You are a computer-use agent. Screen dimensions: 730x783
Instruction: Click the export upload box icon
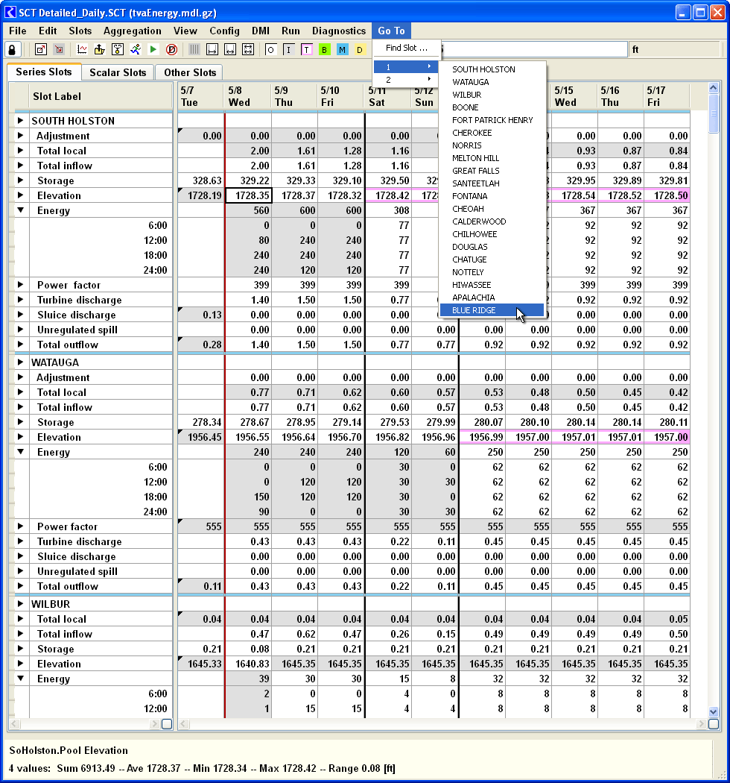coord(100,49)
